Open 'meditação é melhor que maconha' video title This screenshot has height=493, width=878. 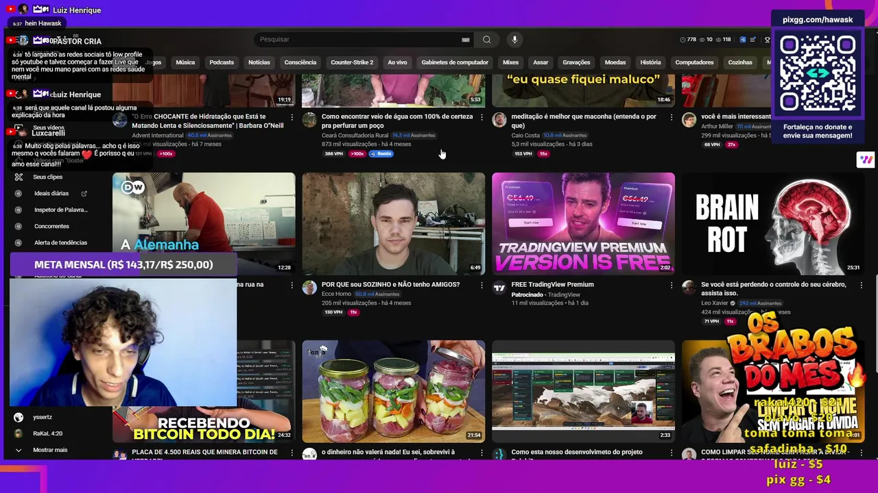coord(584,121)
